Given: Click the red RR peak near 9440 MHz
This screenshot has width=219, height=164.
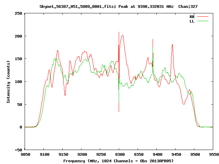Looking at the screenshot, I should (x=172, y=45).
